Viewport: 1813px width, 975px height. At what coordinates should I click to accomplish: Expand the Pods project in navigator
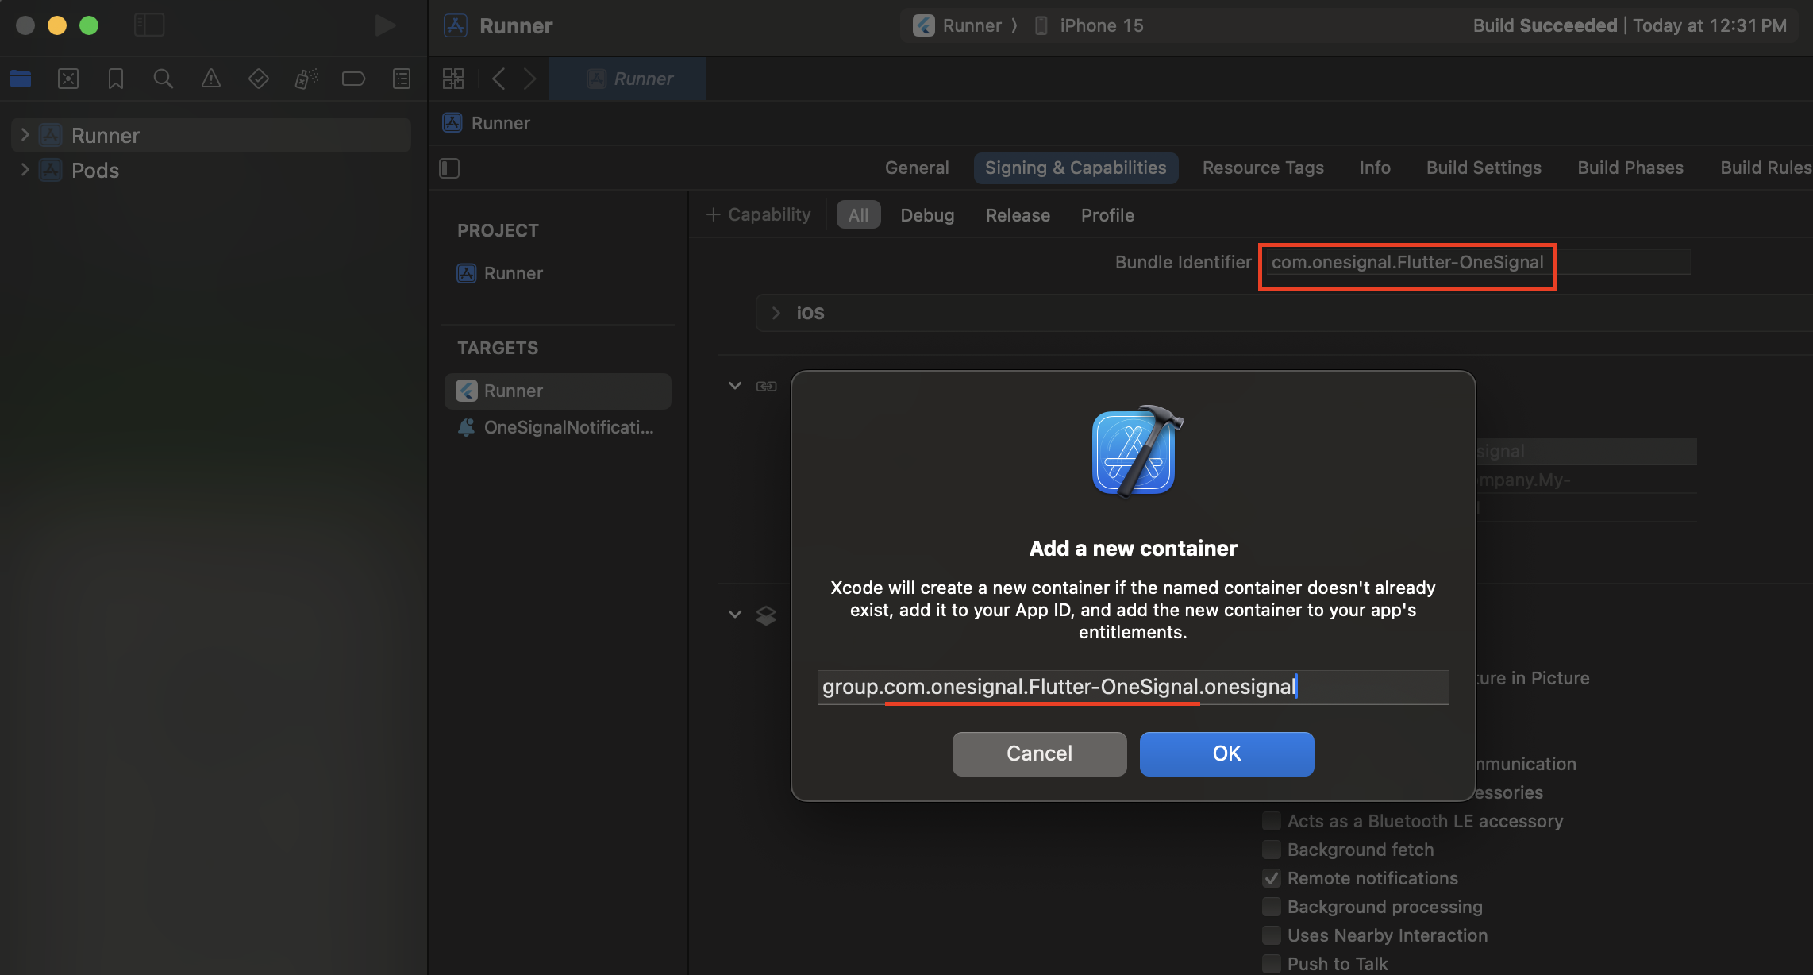25,170
